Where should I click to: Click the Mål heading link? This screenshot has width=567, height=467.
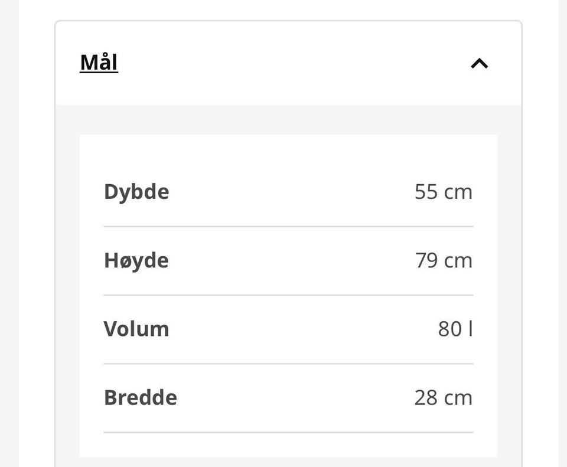coord(99,63)
